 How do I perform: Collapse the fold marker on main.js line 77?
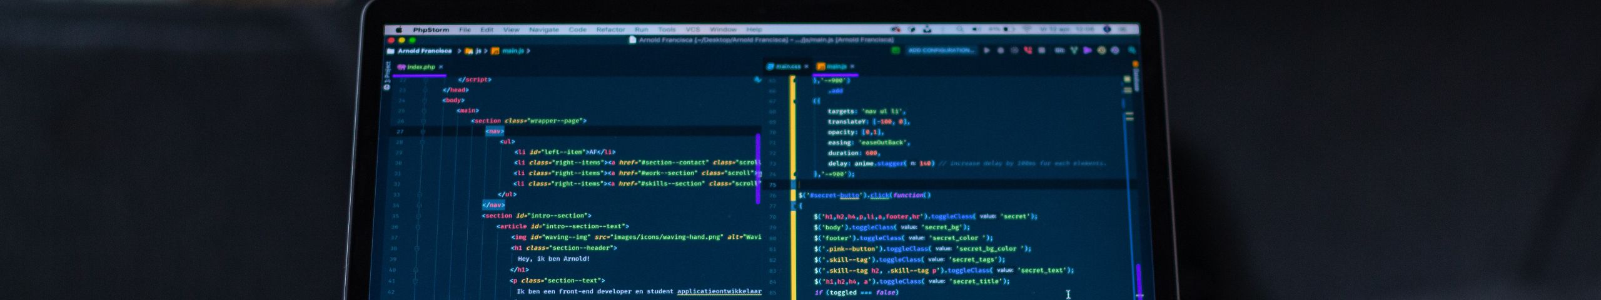click(x=794, y=206)
